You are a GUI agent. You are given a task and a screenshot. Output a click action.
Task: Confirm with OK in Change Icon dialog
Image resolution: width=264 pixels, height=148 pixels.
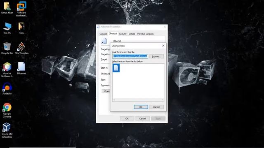coord(141,107)
